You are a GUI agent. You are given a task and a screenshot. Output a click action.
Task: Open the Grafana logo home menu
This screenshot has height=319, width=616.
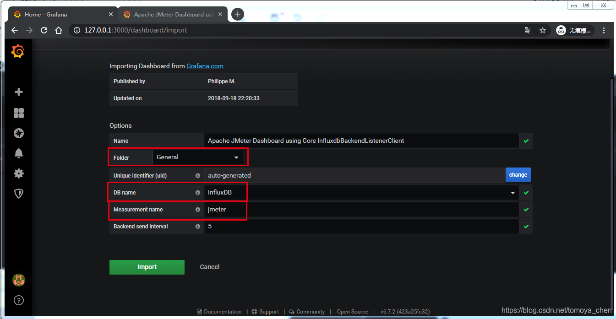click(x=17, y=52)
